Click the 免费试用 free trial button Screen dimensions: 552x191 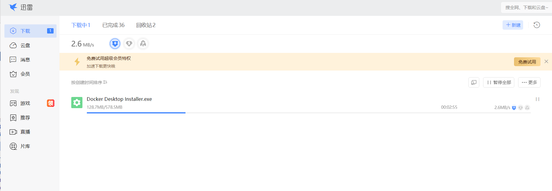[x=527, y=62]
